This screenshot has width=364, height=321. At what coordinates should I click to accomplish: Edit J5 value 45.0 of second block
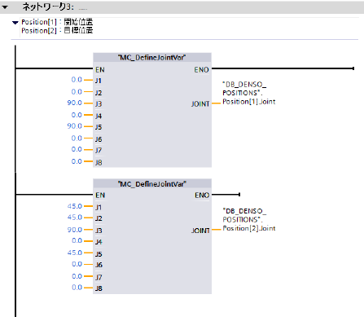pyautogui.click(x=75, y=253)
